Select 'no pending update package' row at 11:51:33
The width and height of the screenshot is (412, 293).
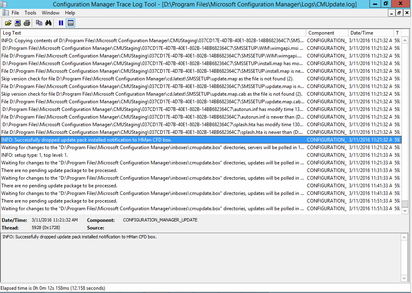tap(201, 201)
